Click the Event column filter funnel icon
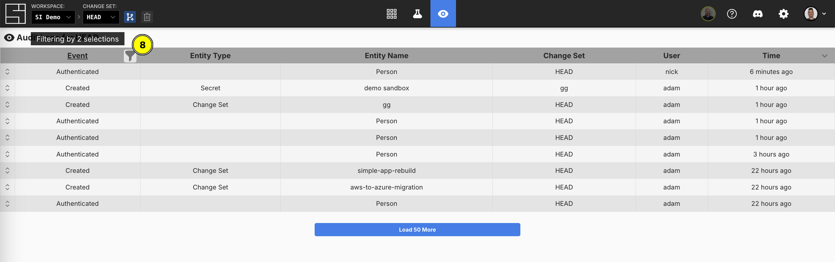Viewport: 835px width, 262px height. [x=130, y=56]
